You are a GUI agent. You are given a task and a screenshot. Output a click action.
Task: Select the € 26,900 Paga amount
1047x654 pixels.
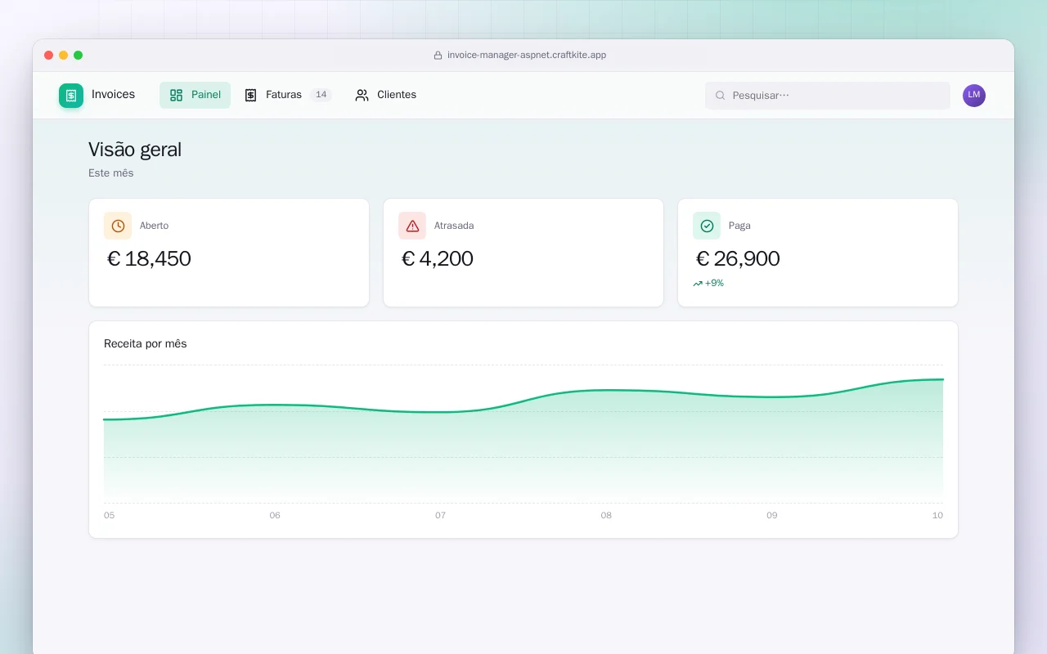(x=737, y=259)
